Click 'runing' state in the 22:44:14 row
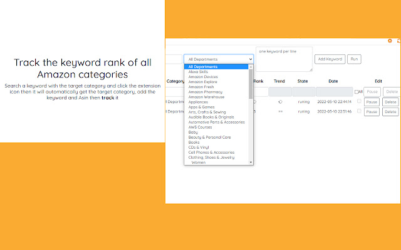Viewport: 401px width, 250px height. [x=304, y=102]
